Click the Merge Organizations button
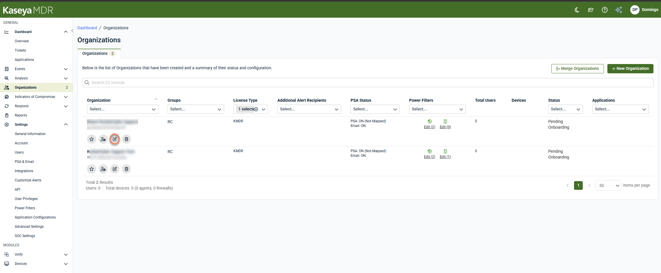Image resolution: width=661 pixels, height=273 pixels. 578,69
